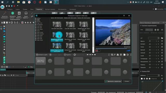Open Windows taskbar search
This screenshot has height=93, width=166.
coord(8,2)
